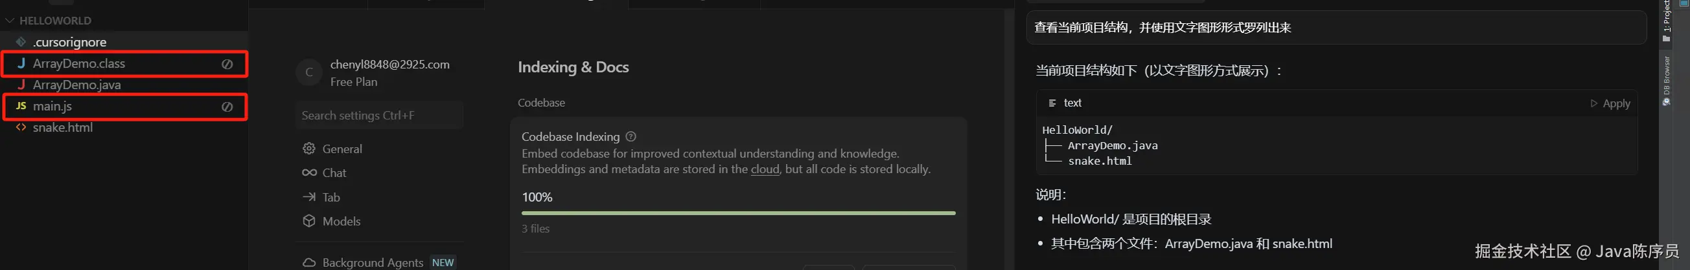Follow the cloud hyperlink
This screenshot has height=270, width=1690.
point(764,169)
